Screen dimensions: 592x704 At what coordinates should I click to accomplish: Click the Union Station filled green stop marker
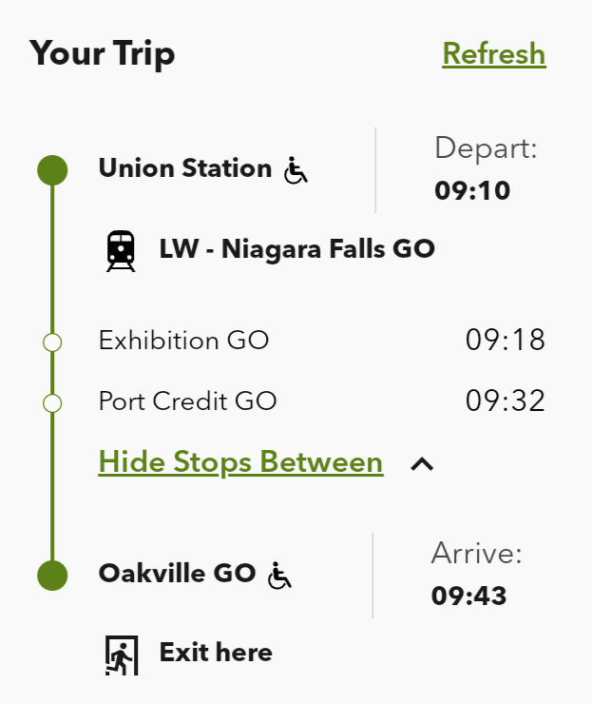[52, 170]
